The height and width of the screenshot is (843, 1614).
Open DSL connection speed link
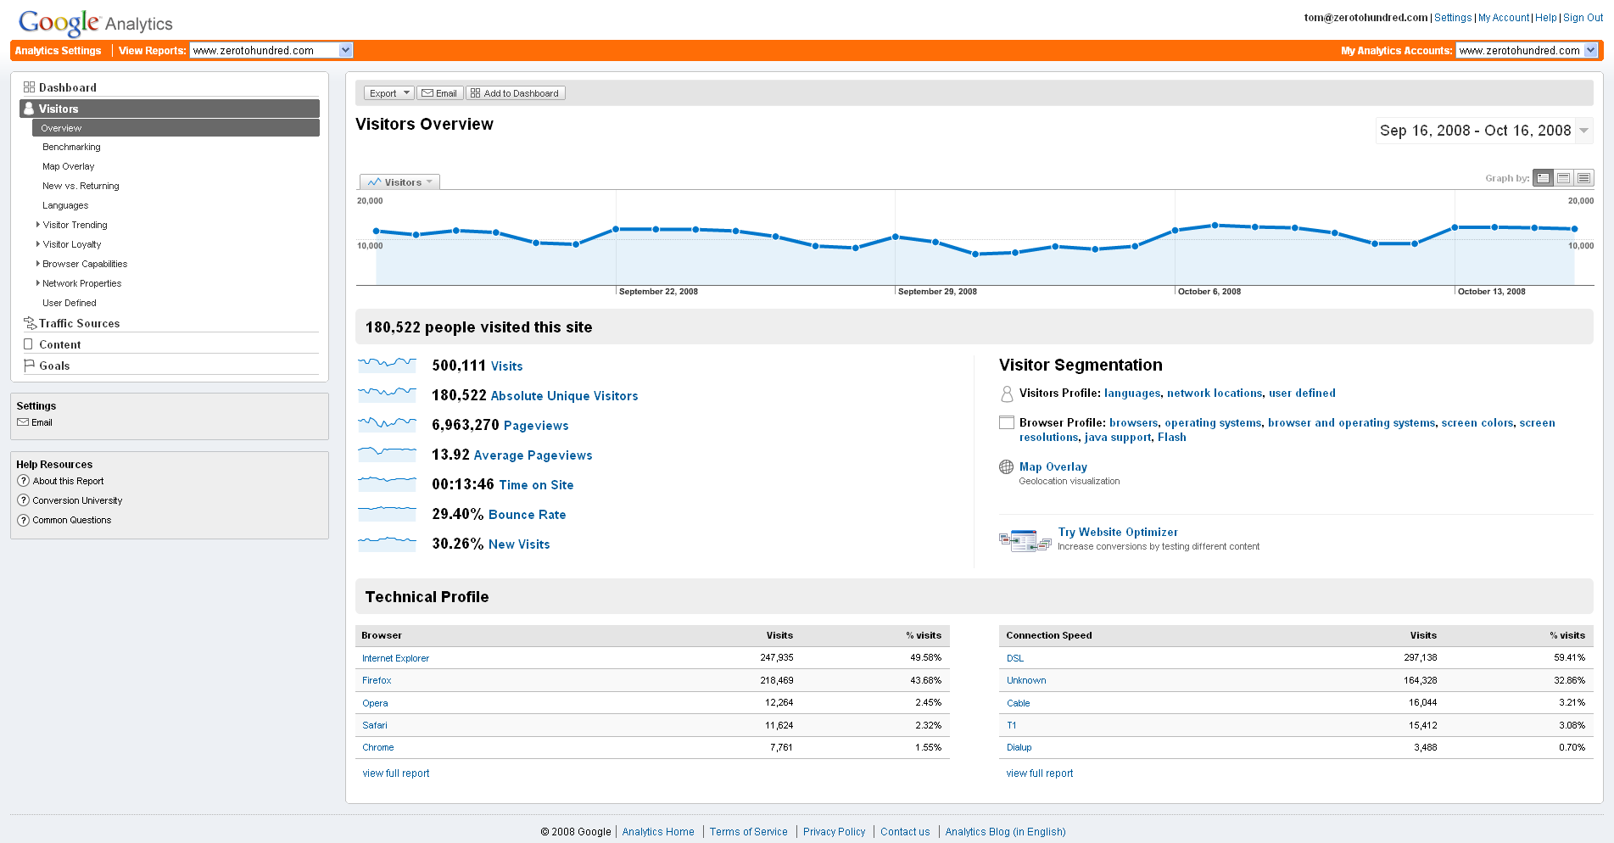[1015, 658]
